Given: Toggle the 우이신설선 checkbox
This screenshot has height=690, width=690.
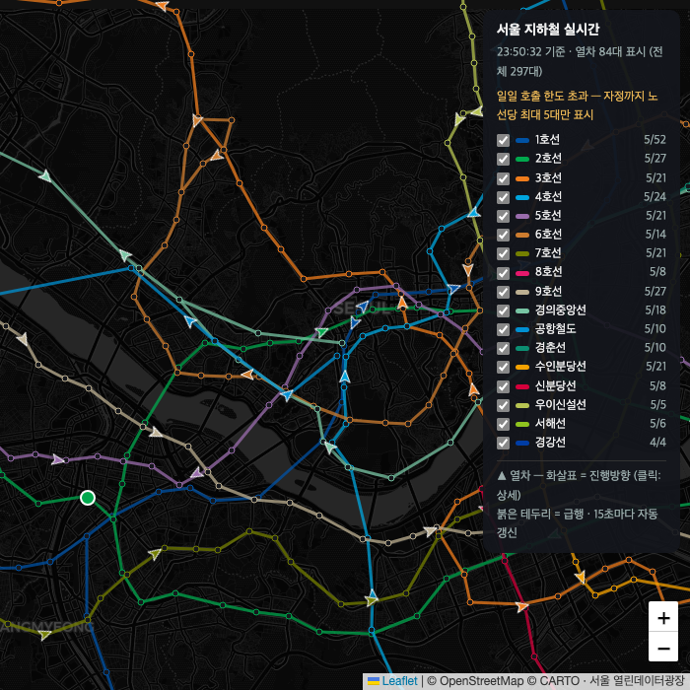Looking at the screenshot, I should click(503, 405).
